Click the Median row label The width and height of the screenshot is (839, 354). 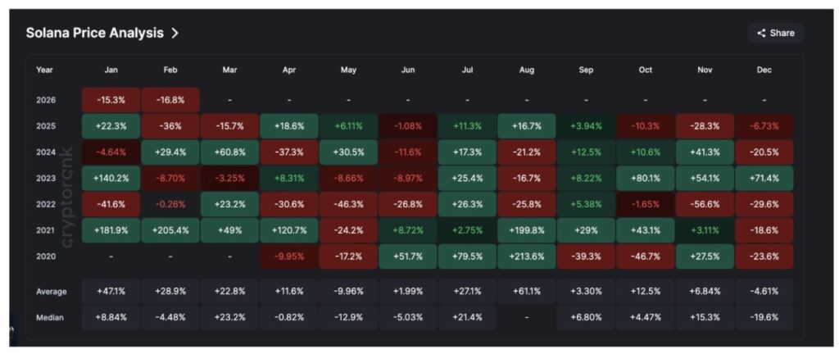click(49, 317)
